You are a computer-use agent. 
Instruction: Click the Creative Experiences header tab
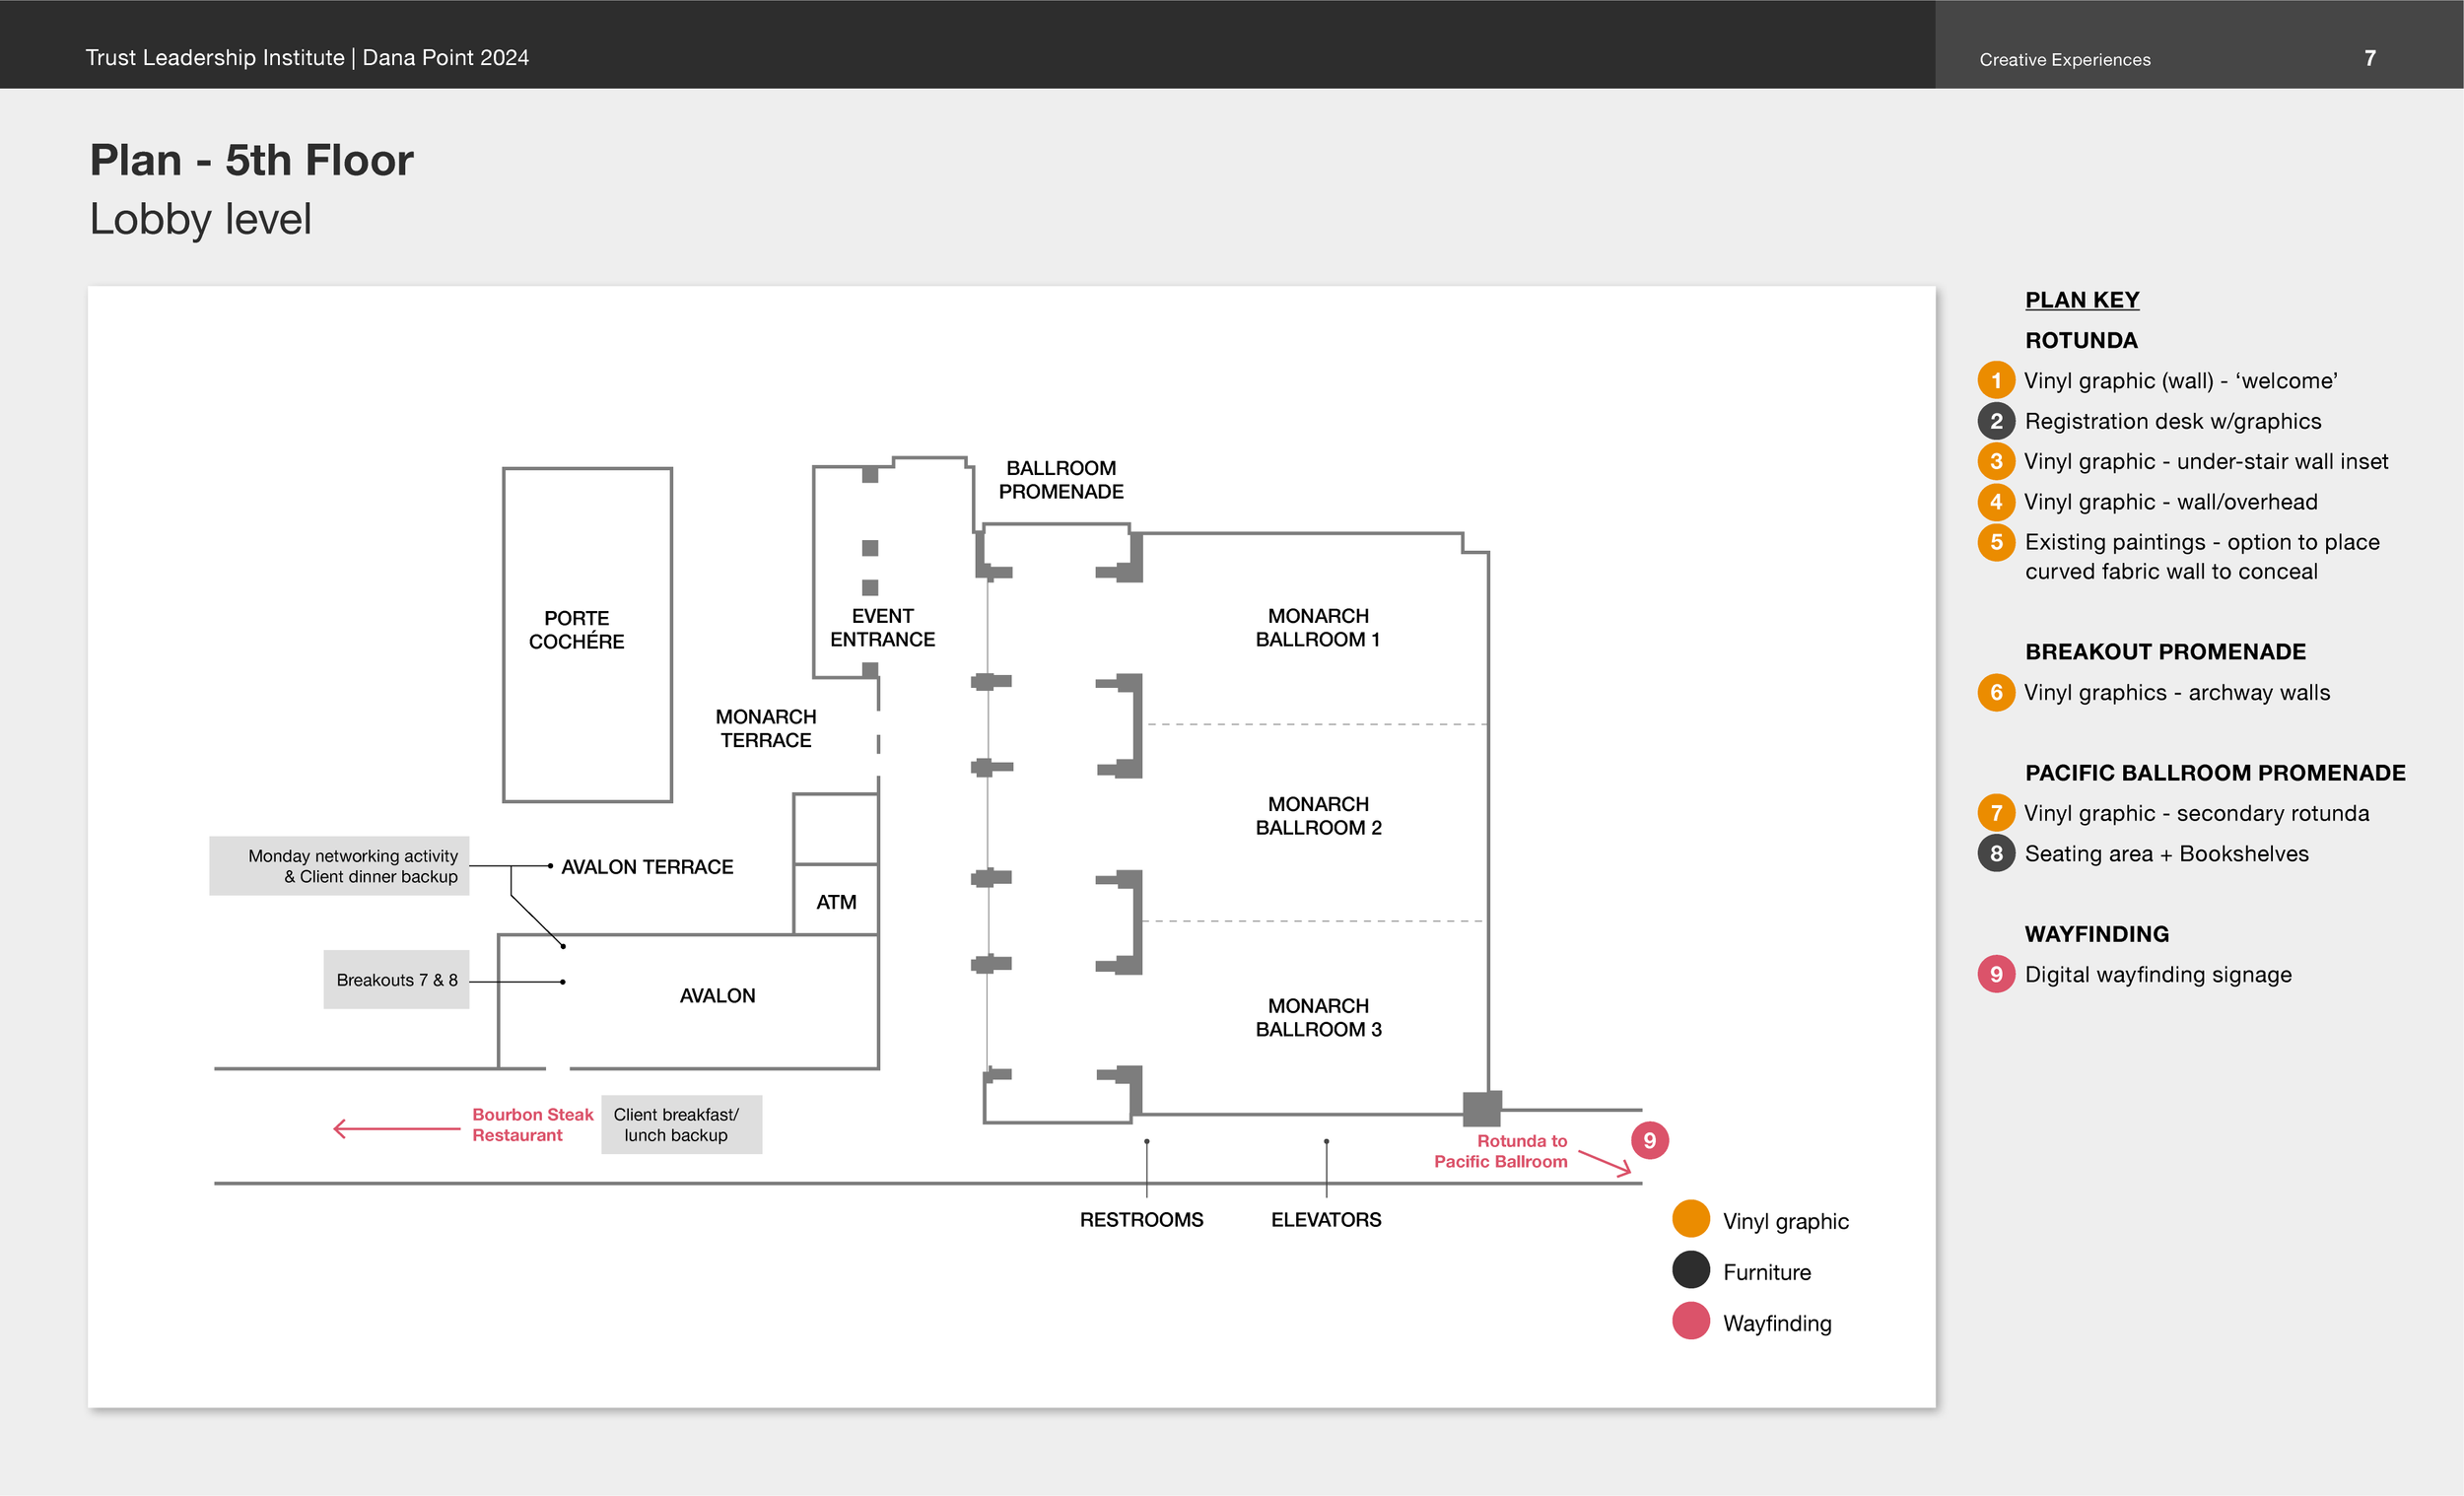click(2064, 59)
